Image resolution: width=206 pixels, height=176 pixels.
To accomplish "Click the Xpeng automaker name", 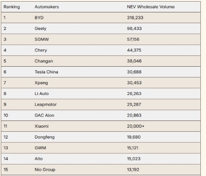I will click(41, 83).
